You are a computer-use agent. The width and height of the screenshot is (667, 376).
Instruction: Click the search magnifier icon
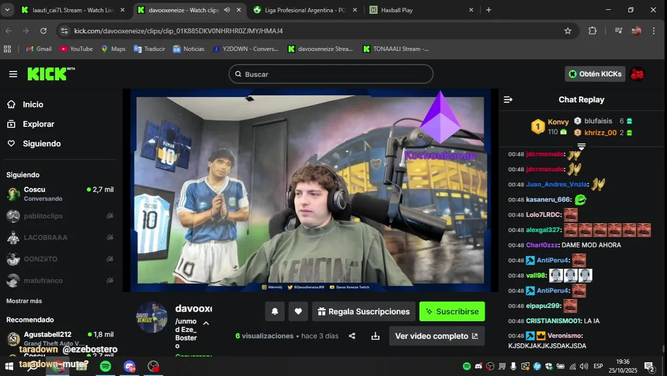click(x=238, y=74)
